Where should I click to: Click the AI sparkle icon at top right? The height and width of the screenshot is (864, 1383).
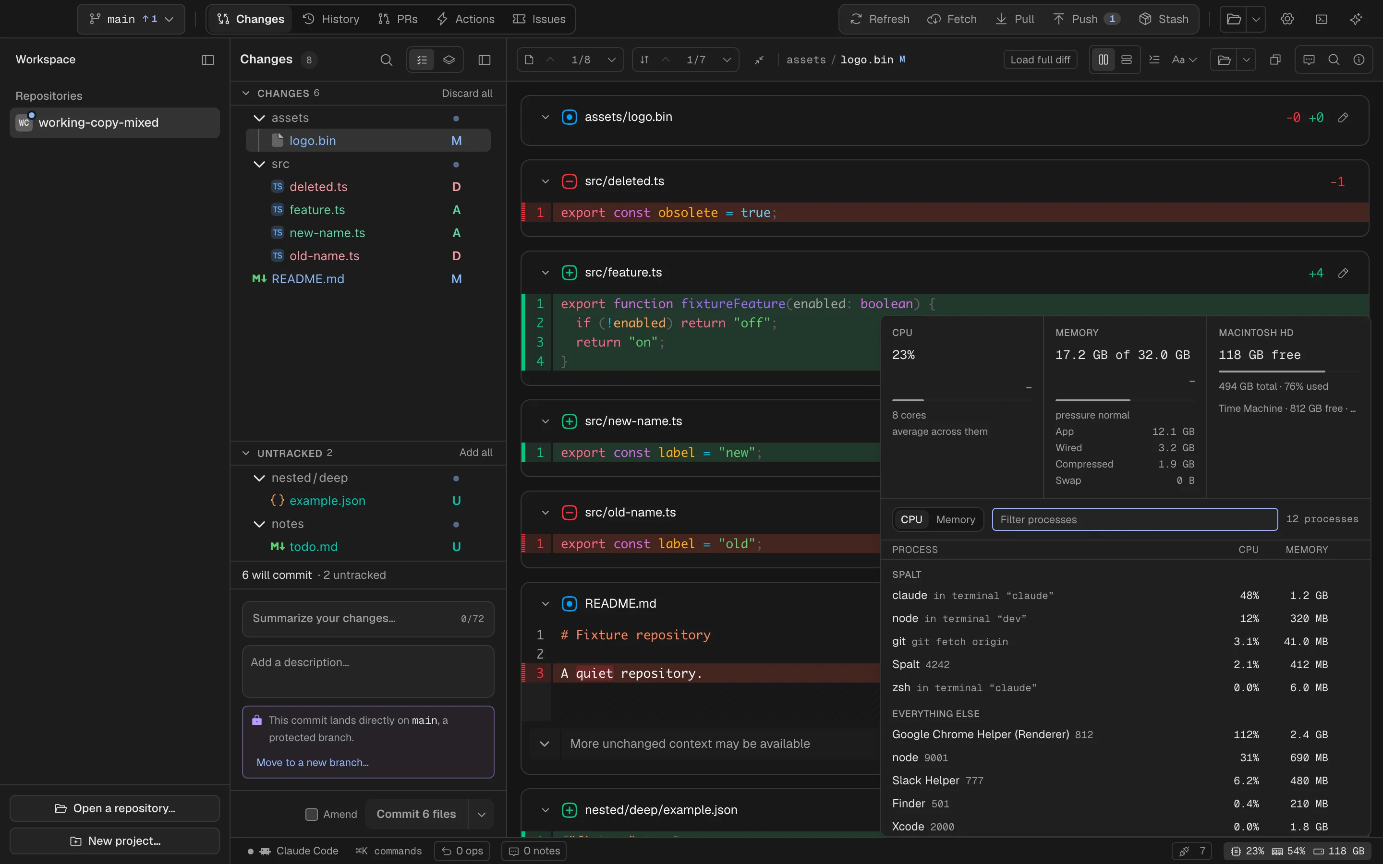pos(1356,19)
